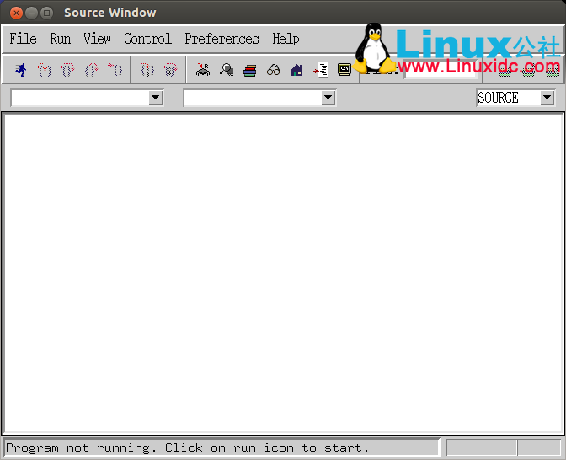Open Local Variables house icon
The image size is (566, 460).
296,70
